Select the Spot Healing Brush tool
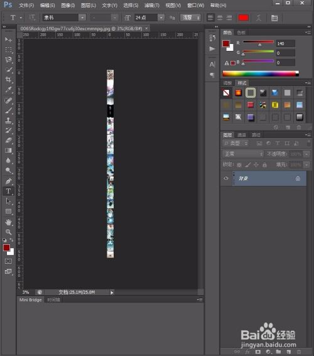This screenshot has height=356, width=314. (x=8, y=100)
